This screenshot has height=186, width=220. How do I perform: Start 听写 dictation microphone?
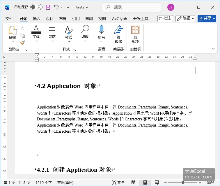tap(102, 30)
